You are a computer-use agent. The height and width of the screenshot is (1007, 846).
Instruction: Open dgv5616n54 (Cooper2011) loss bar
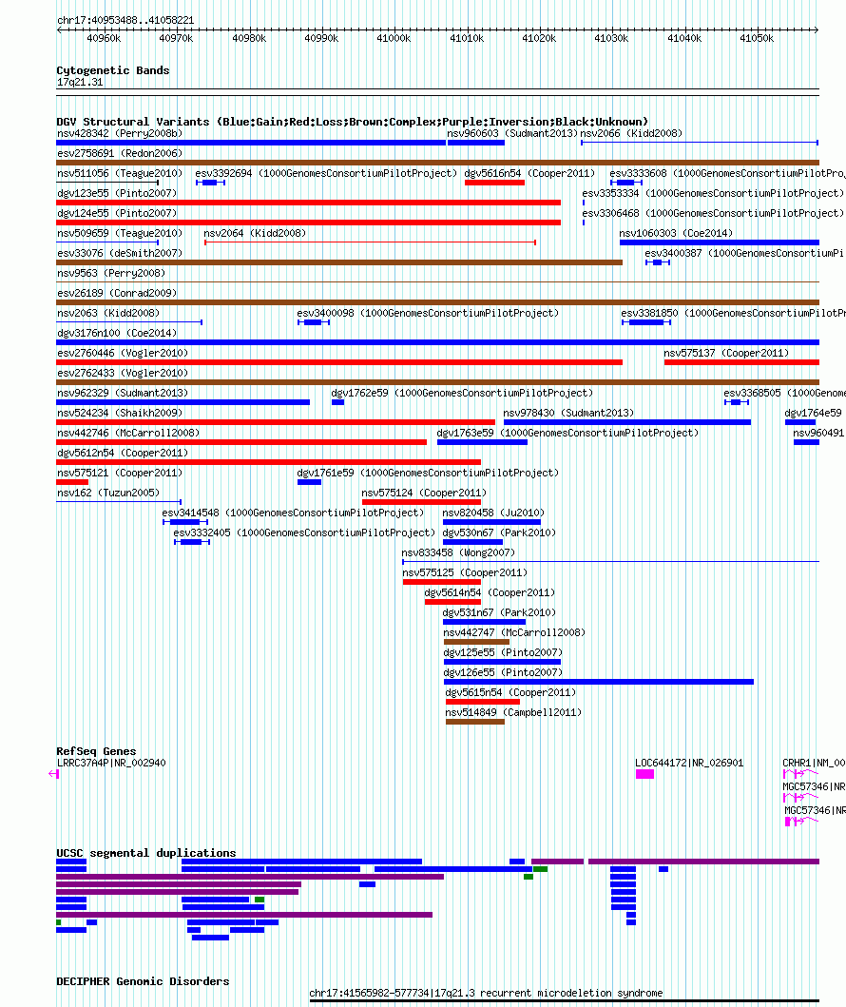[x=494, y=183]
